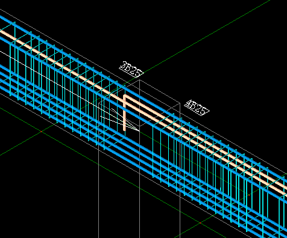Select the peach bar running through the right beam

tap(229, 155)
